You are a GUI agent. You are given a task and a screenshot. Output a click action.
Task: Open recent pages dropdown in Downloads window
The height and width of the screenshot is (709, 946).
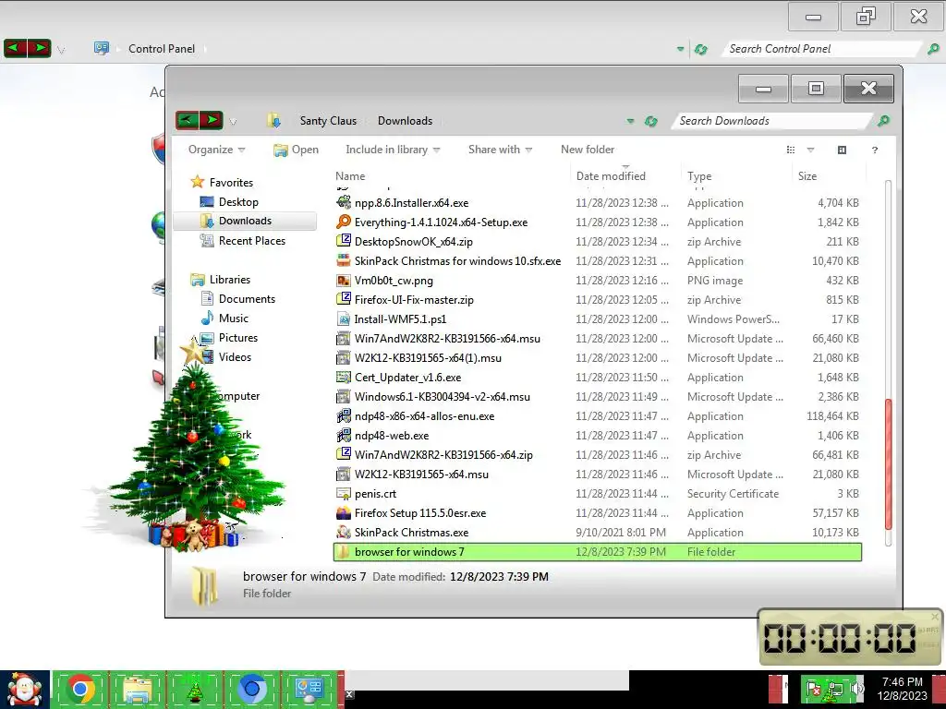pos(233,121)
